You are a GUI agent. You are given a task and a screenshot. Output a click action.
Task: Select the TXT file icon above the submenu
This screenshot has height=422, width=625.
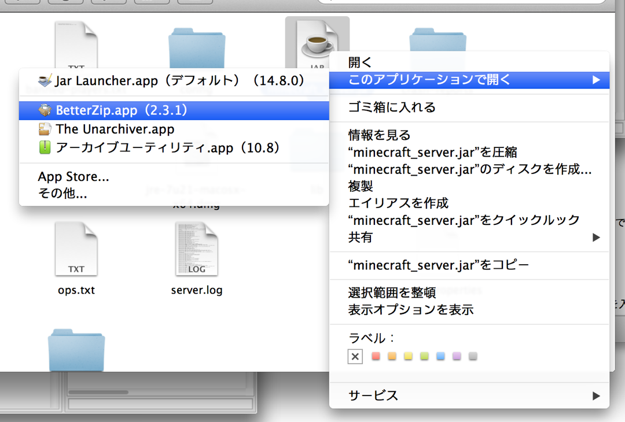76,45
